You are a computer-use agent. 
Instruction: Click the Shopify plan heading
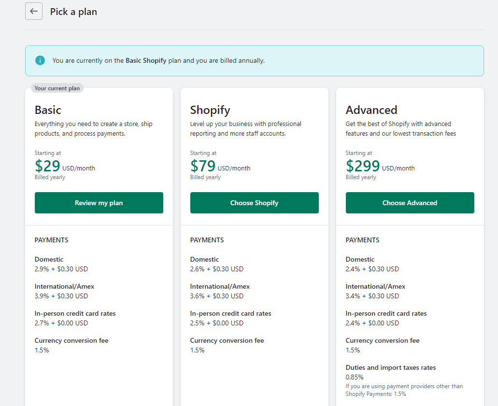[210, 110]
